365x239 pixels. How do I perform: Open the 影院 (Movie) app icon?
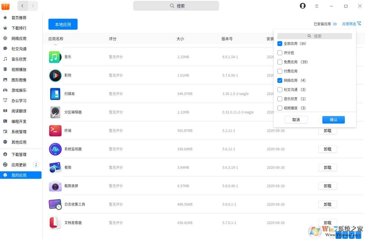pyautogui.click(x=55, y=75)
